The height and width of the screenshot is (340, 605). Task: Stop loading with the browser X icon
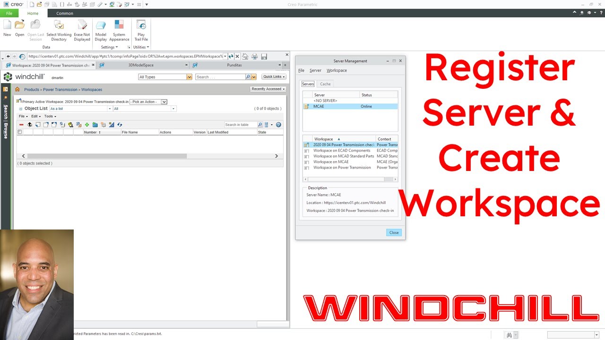(237, 56)
